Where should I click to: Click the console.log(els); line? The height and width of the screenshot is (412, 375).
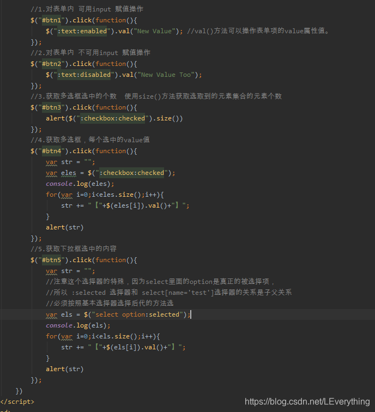click(78, 325)
